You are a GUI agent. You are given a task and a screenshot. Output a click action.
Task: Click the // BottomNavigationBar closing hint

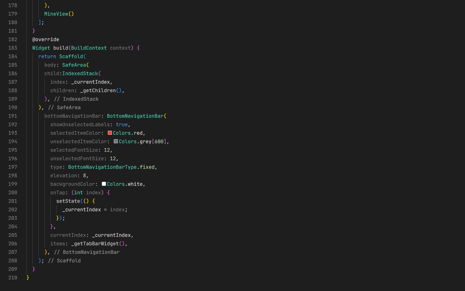[87, 252]
